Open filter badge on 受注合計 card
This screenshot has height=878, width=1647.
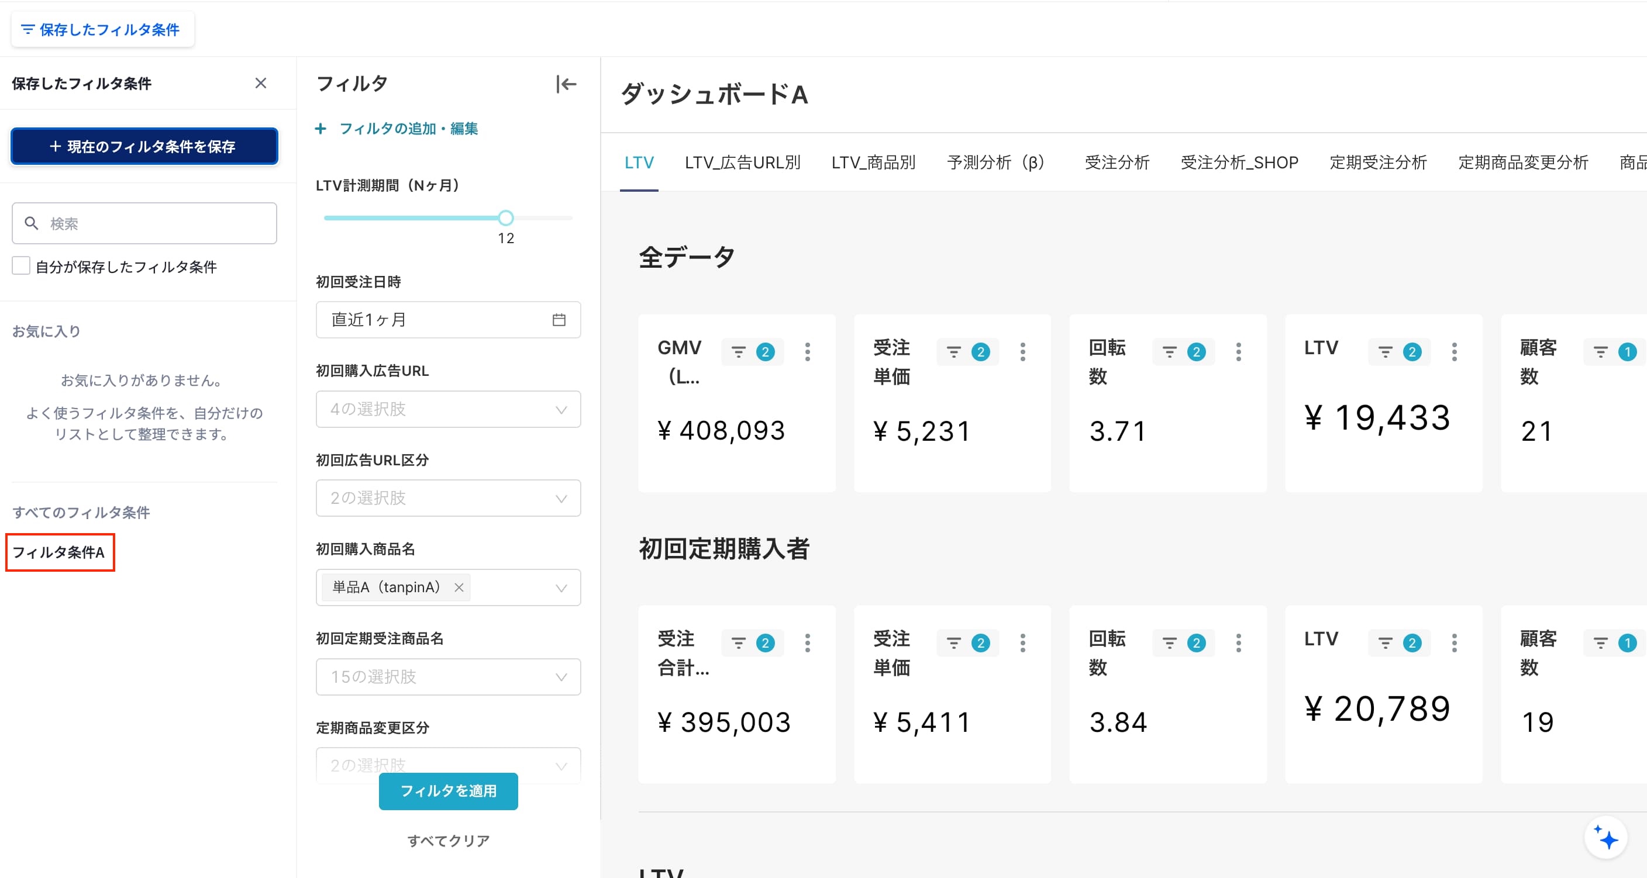pyautogui.click(x=753, y=643)
